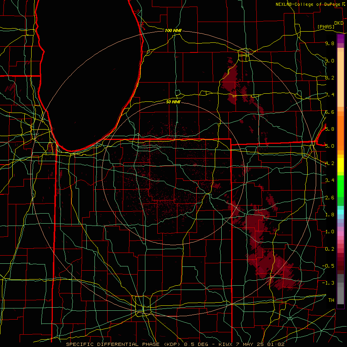347x347 pixels.
Task: Click the TH threshold label on scale
Action: point(331,300)
